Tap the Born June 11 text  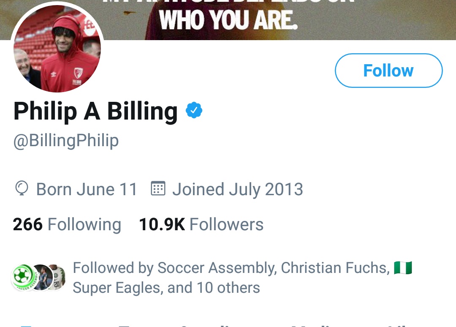pyautogui.click(x=87, y=189)
